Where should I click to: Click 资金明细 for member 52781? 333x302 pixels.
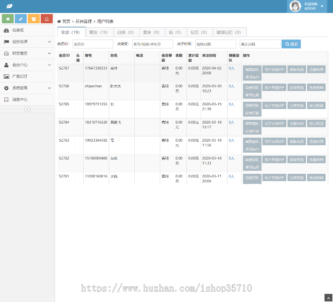click(x=316, y=178)
